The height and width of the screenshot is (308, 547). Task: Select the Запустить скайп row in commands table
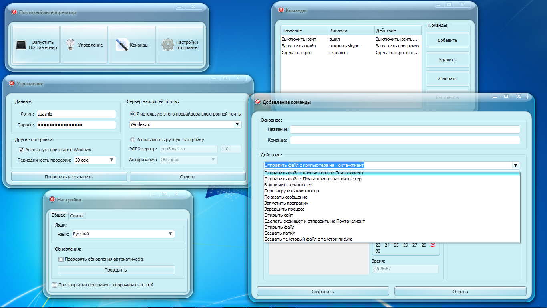pos(298,46)
